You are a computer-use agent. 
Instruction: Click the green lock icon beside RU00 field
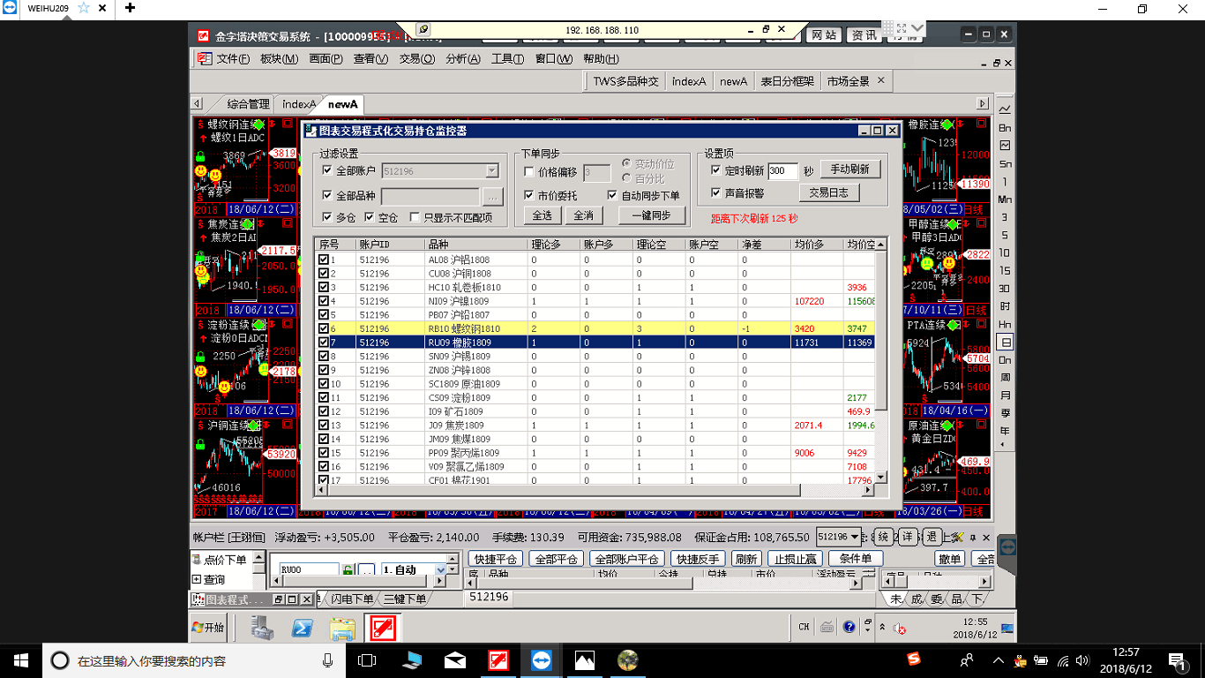coord(348,570)
